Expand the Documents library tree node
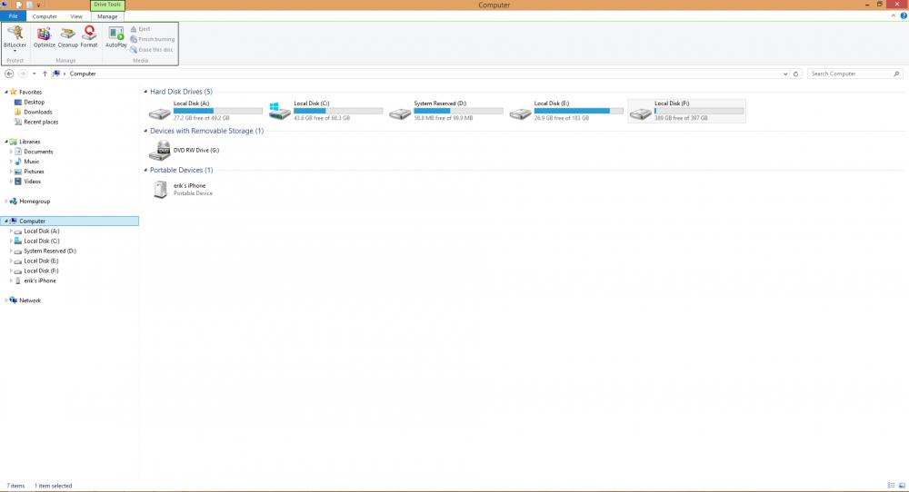The width and height of the screenshot is (909, 492). click(x=11, y=152)
